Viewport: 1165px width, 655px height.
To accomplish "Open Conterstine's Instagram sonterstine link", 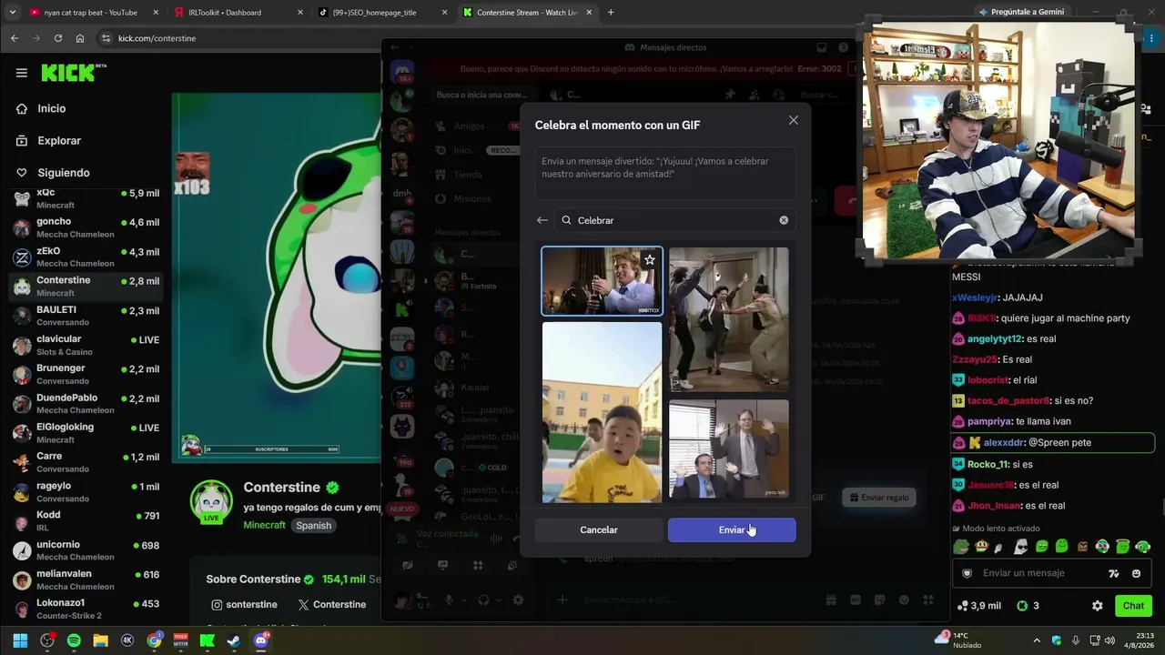I will click(244, 605).
